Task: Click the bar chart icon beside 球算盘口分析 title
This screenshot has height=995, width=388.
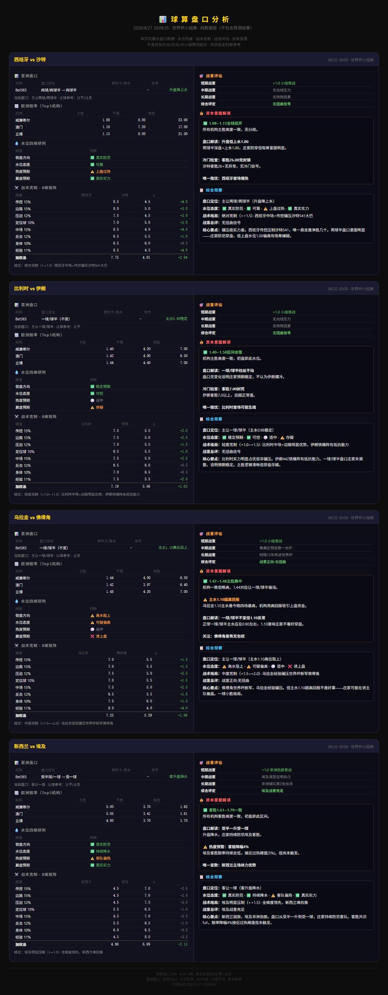Action: point(163,19)
